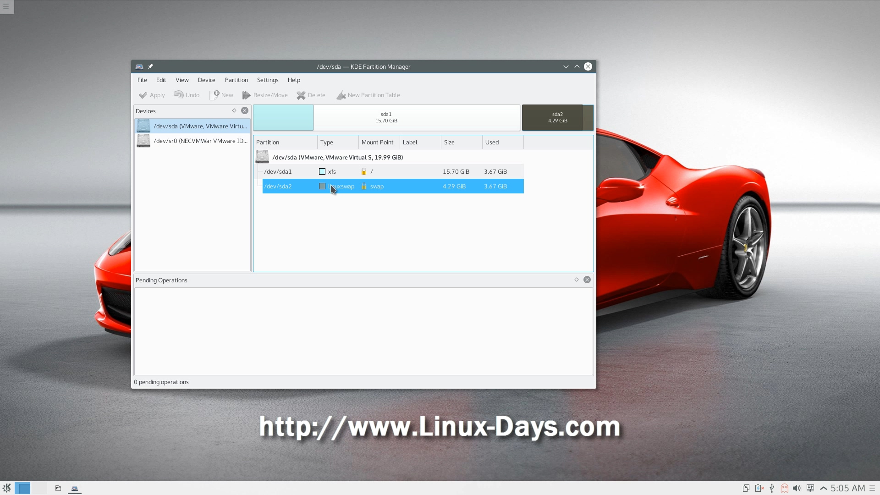Click the linuxswap color swatch for sda2
This screenshot has height=495, width=880.
pyautogui.click(x=322, y=186)
